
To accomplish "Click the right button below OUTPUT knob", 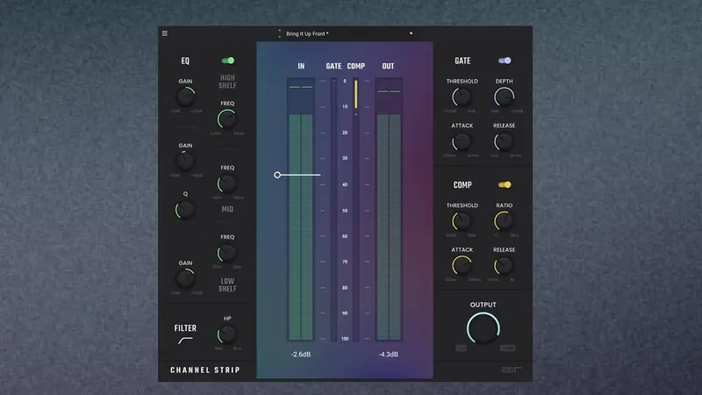I will [507, 348].
